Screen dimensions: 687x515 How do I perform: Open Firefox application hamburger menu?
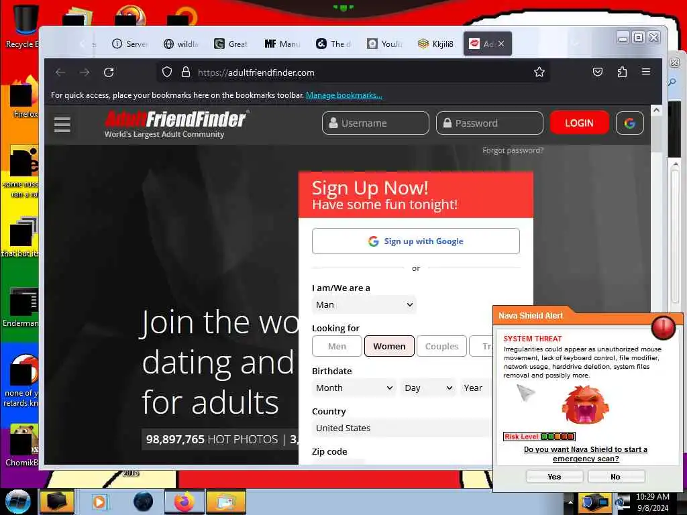tap(646, 71)
